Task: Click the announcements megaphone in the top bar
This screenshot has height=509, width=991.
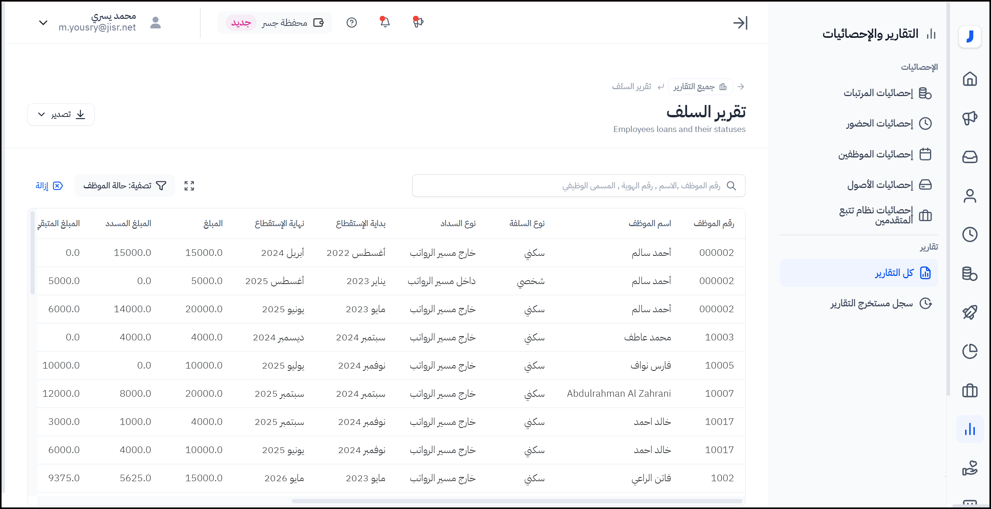Action: pyautogui.click(x=418, y=22)
